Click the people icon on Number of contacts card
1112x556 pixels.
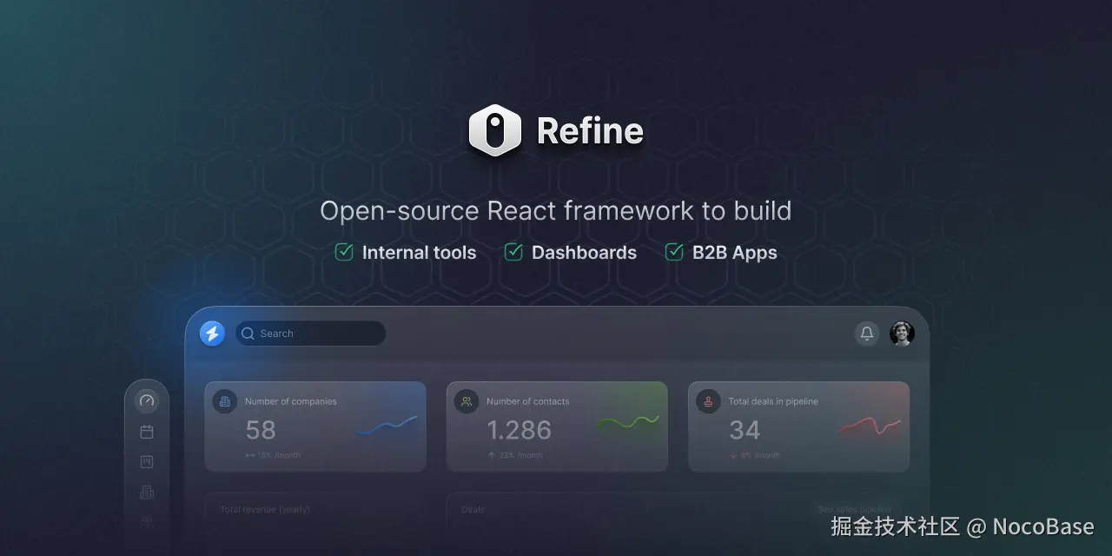tap(467, 400)
